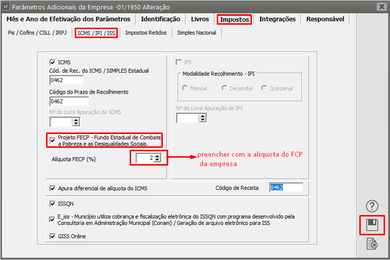Click the cancel document icon

(372, 244)
